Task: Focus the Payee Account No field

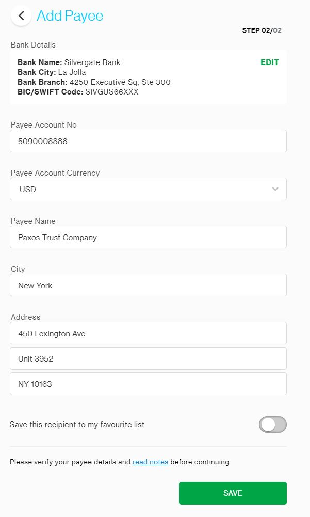Action: click(148, 141)
